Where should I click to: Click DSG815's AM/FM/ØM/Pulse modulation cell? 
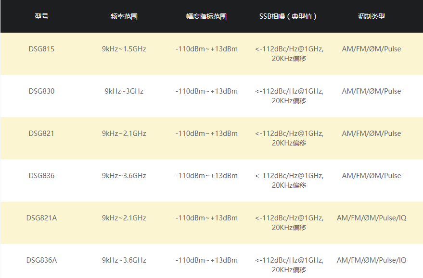pos(372,49)
